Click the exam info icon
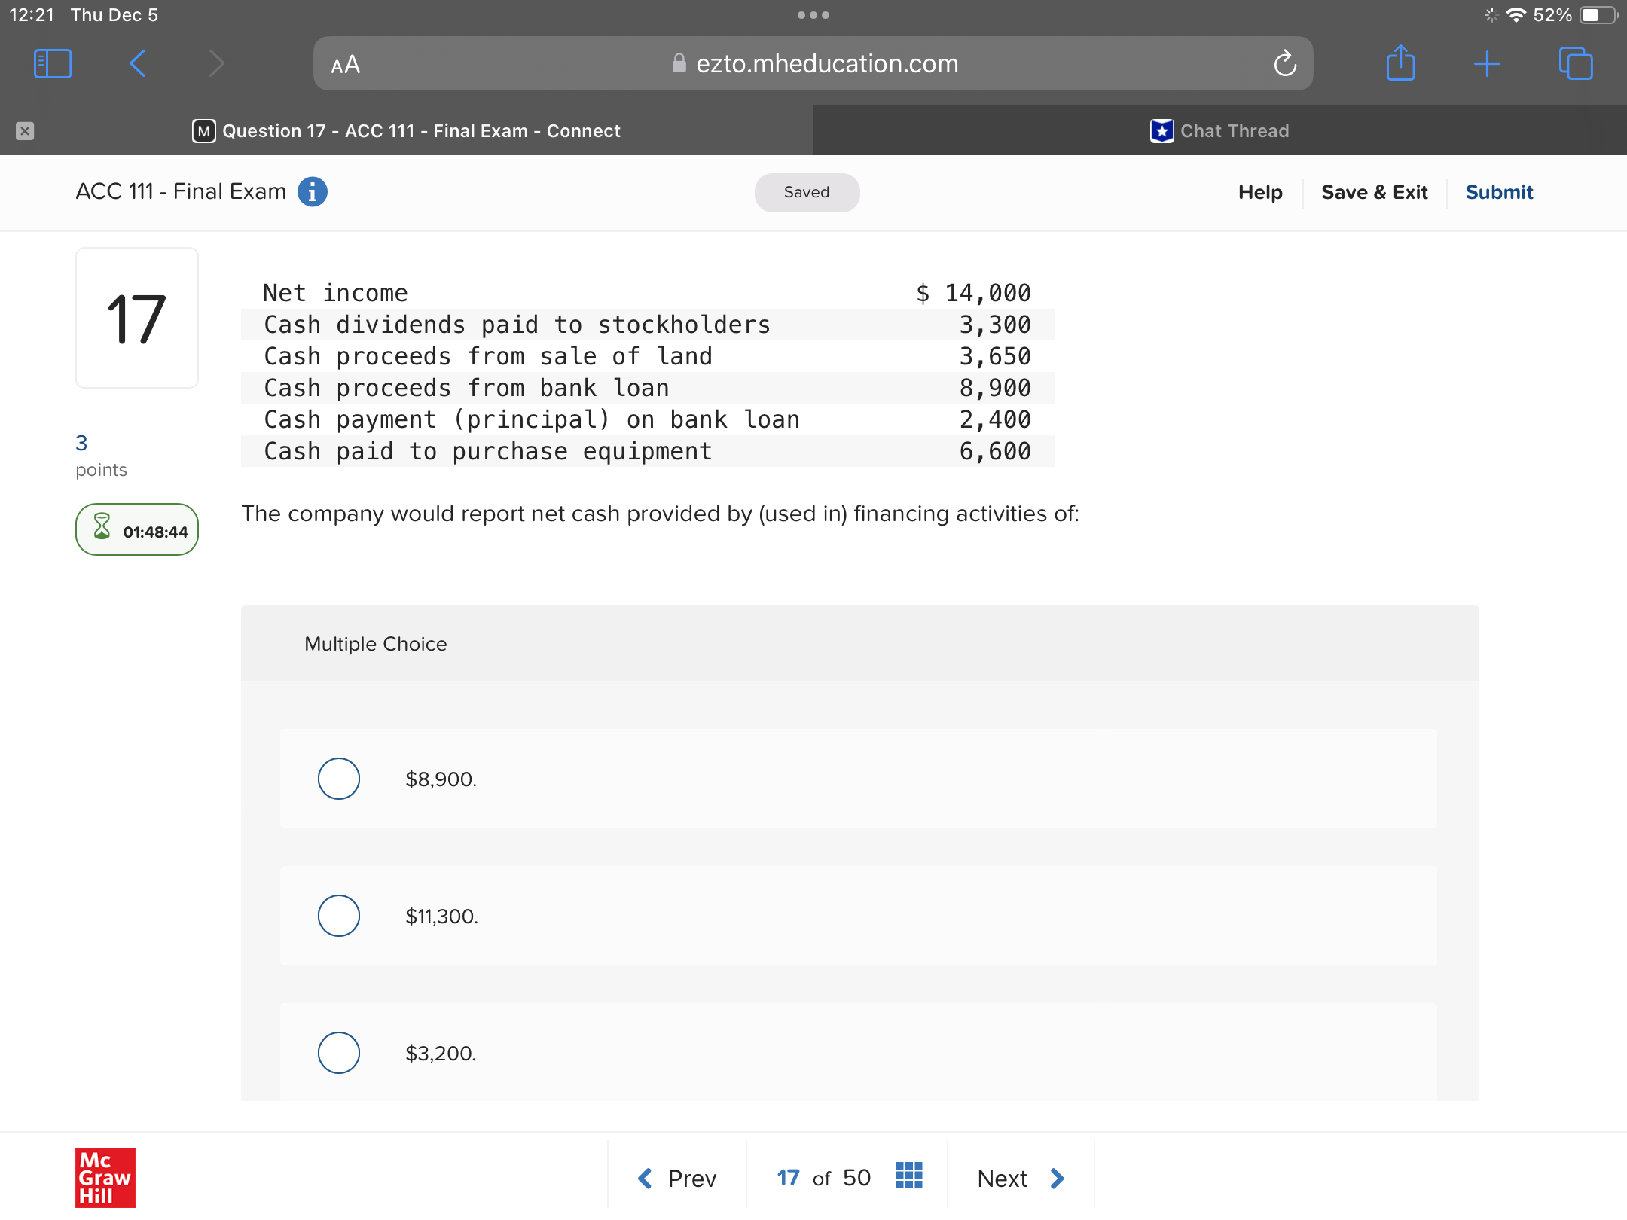1627x1220 pixels. [x=312, y=192]
